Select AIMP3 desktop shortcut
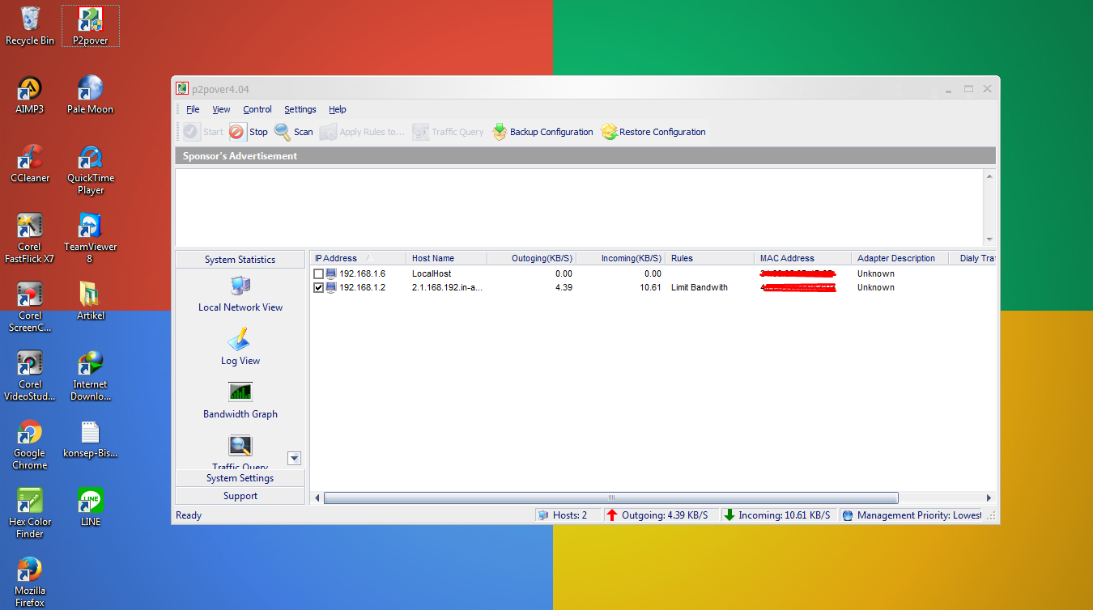The height and width of the screenshot is (610, 1093). [30, 94]
